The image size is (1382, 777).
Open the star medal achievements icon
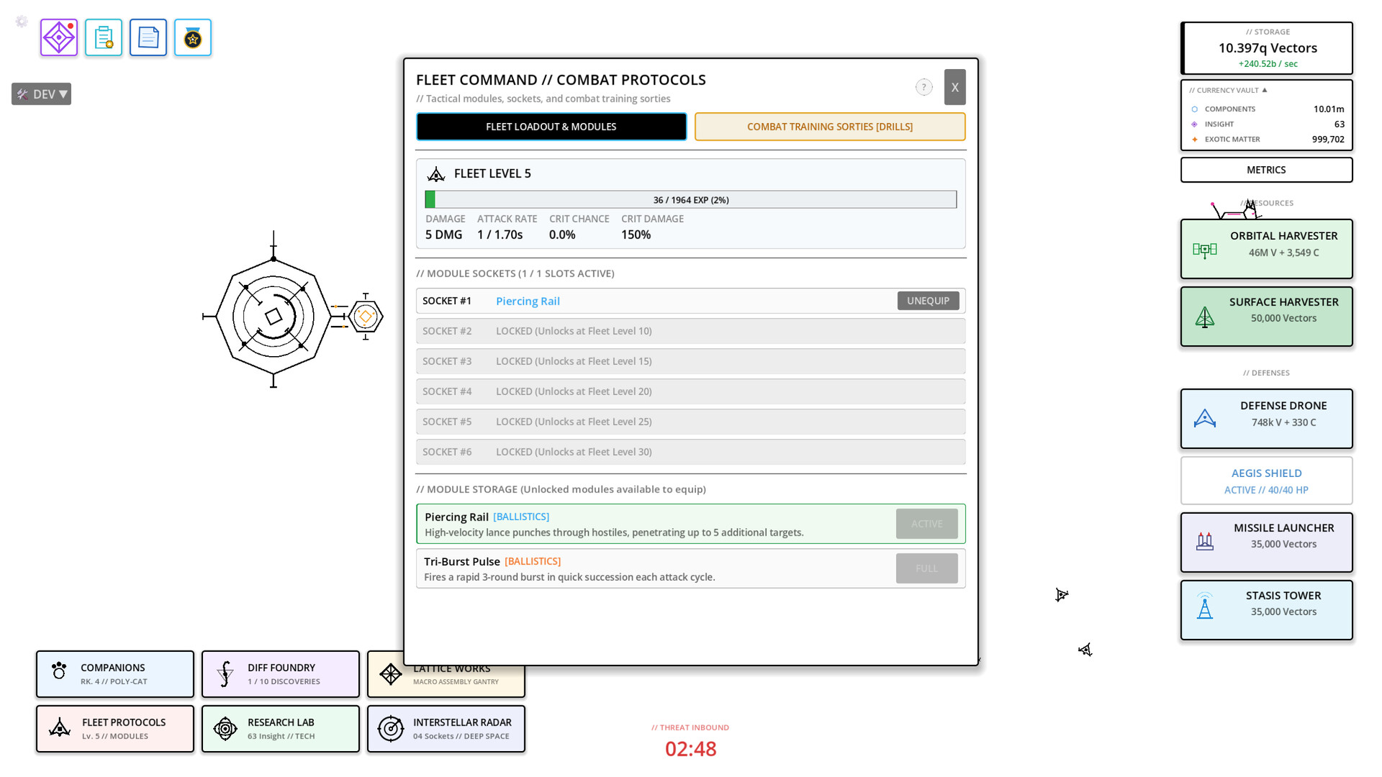click(x=193, y=37)
